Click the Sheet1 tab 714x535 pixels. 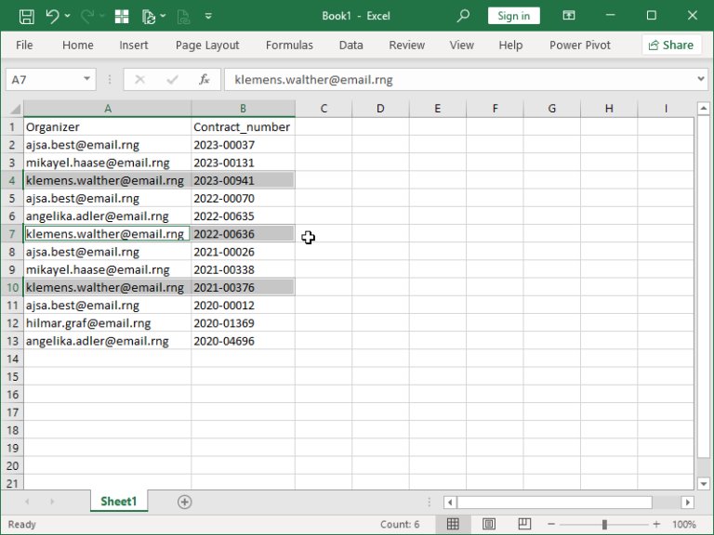(118, 502)
